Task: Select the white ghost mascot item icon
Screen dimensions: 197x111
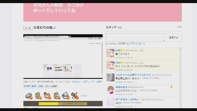Action: 66,96
